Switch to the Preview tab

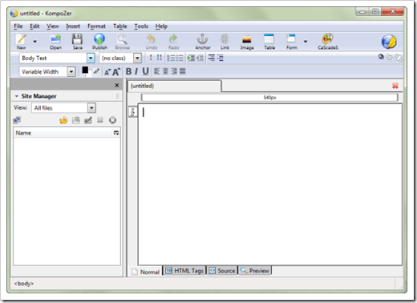coord(255,271)
